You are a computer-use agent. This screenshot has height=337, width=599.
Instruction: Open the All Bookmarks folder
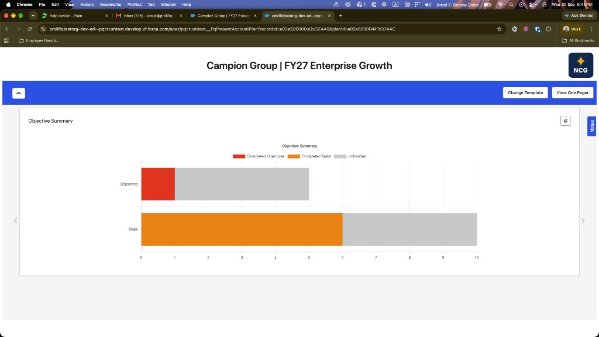578,40
